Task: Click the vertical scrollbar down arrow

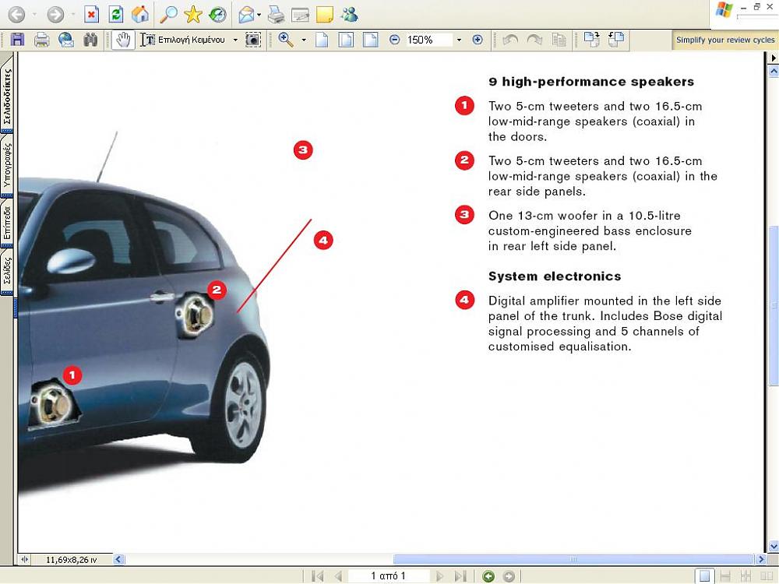Action: [x=774, y=547]
